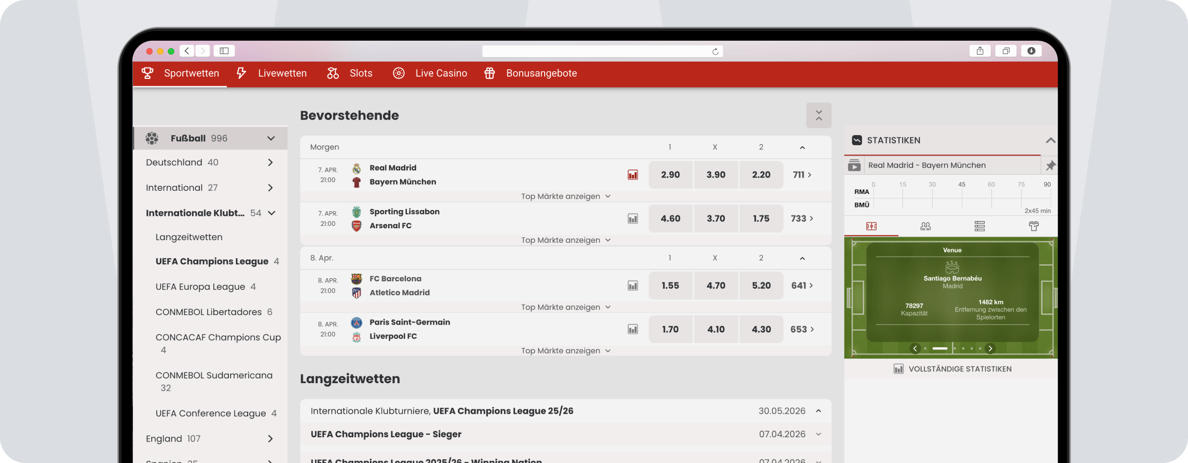Open statistics icon for FC Barcelona match
The width and height of the screenshot is (1188, 463).
tap(633, 286)
